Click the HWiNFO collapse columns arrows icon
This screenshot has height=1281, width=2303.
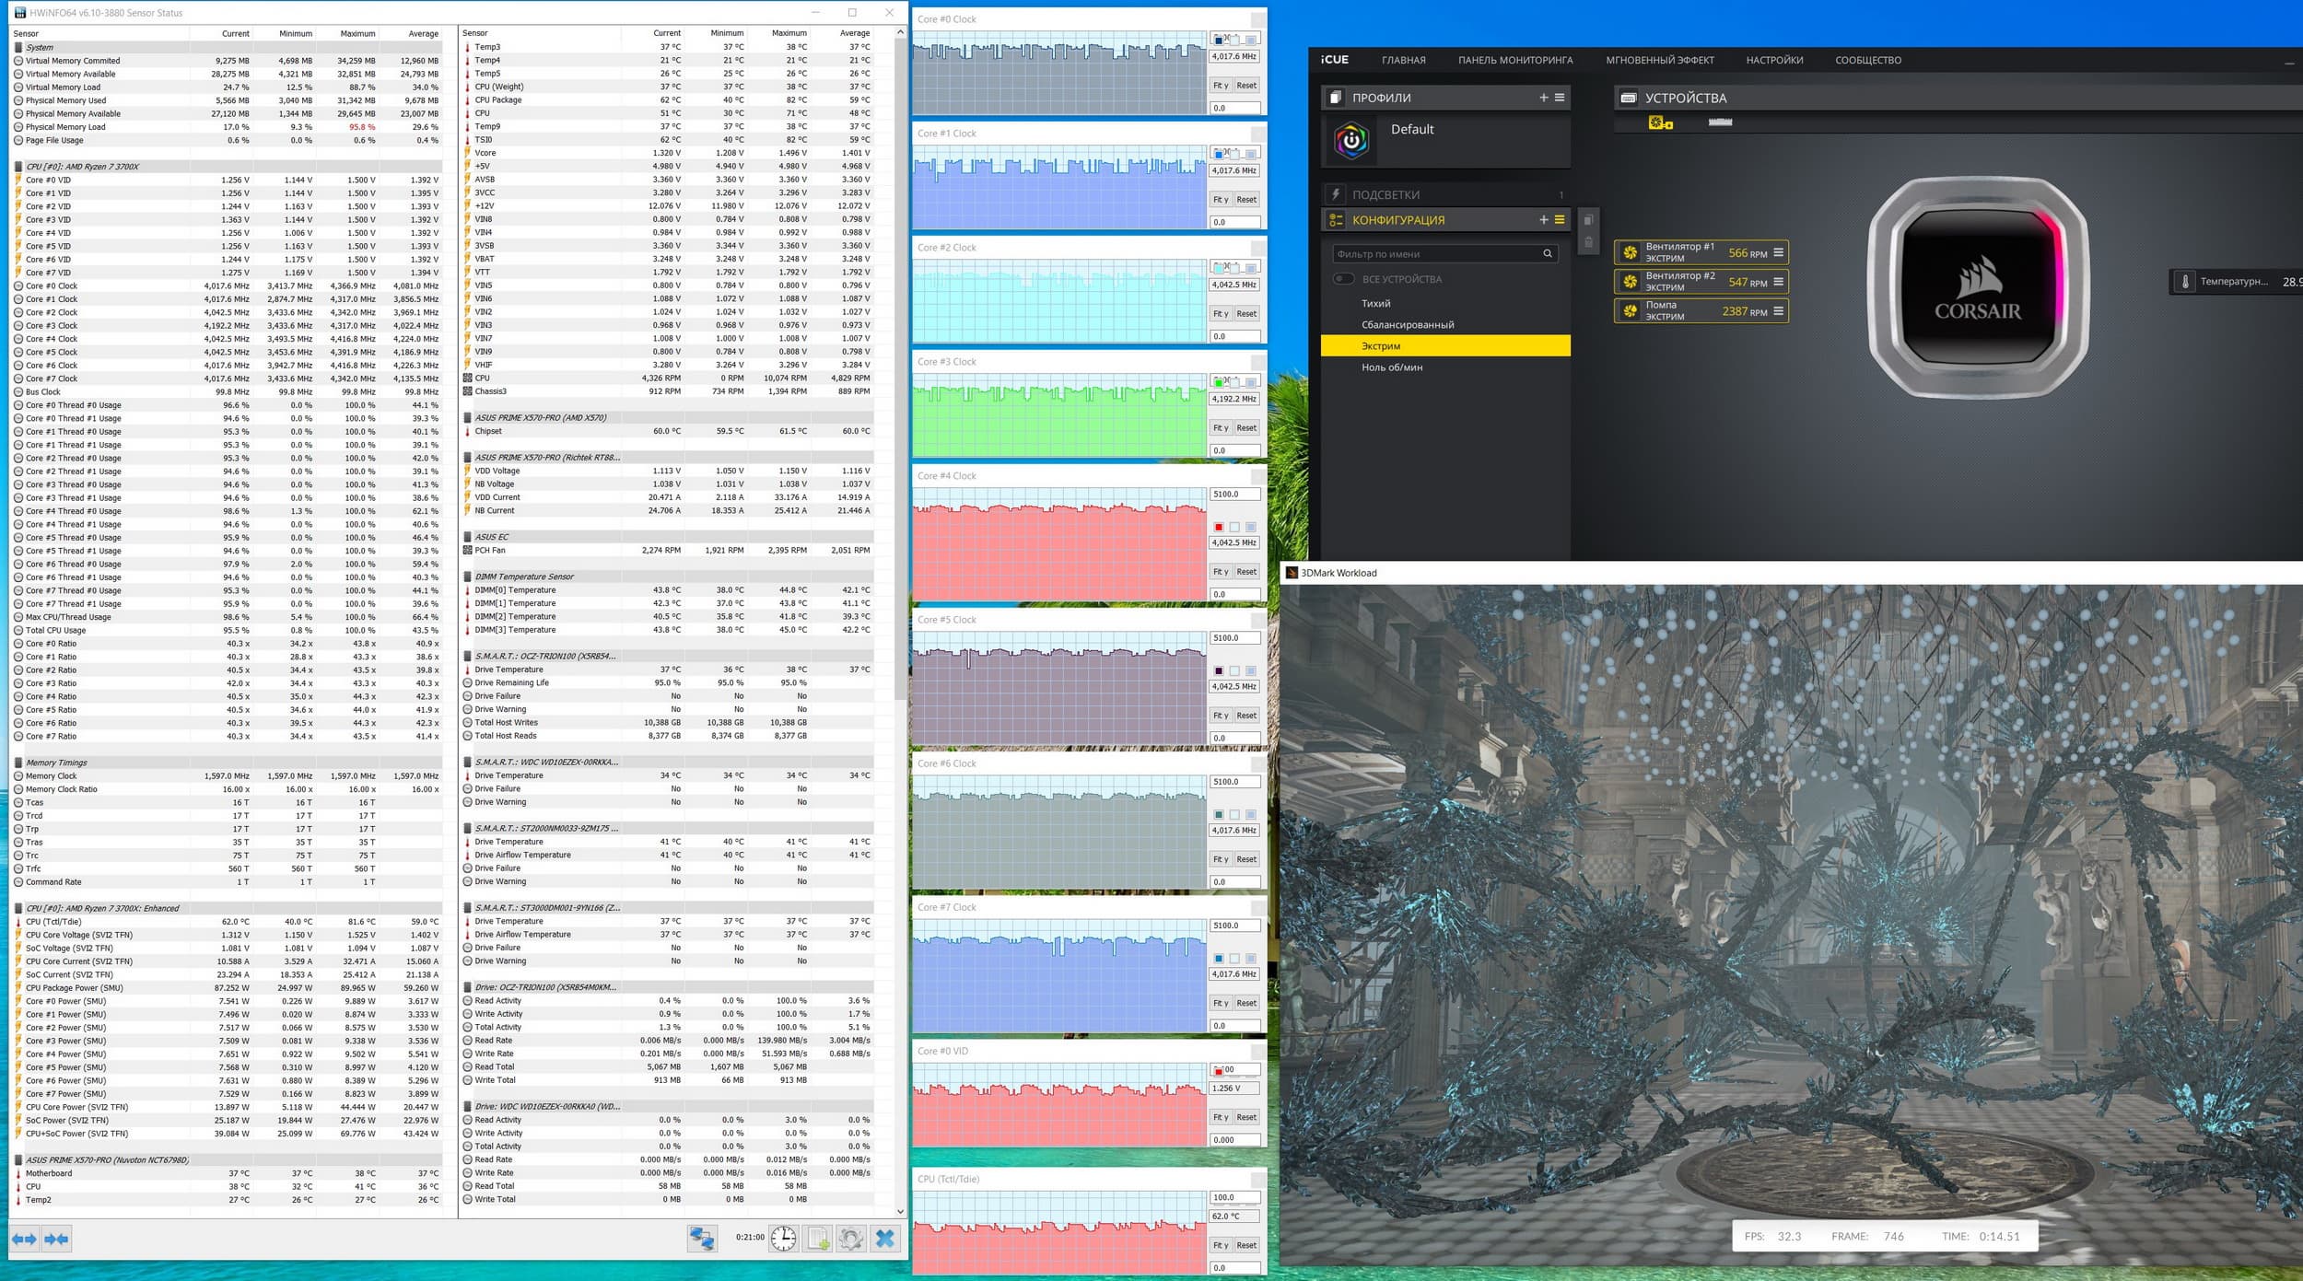point(56,1239)
